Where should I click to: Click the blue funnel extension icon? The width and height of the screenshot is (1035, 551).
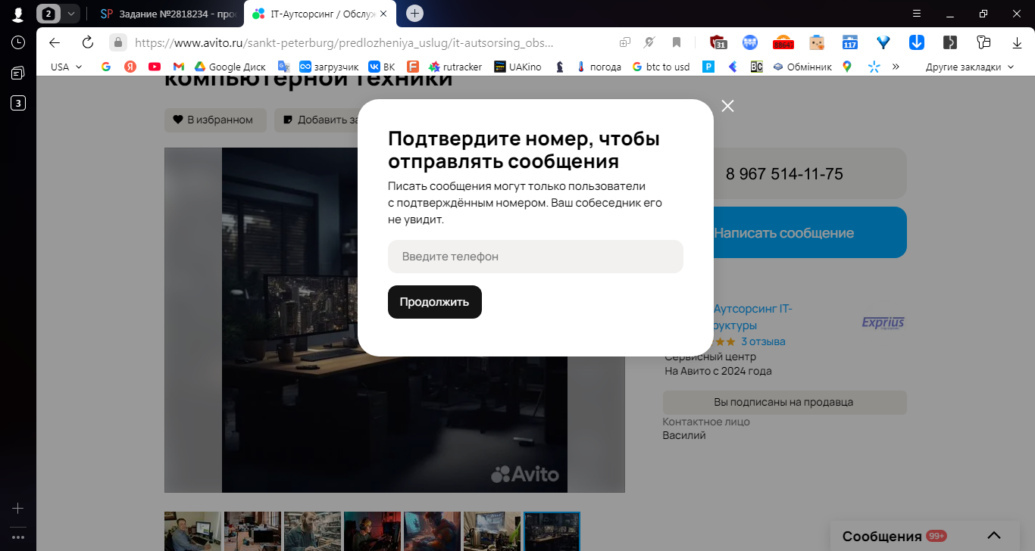point(883,42)
